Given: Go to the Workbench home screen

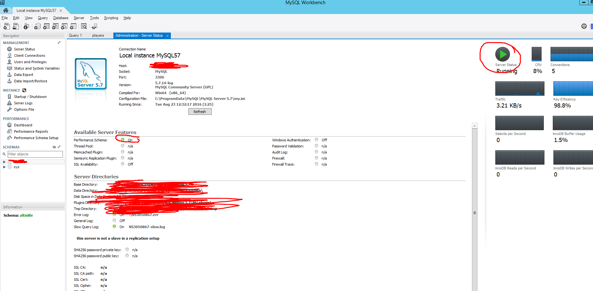Looking at the screenshot, I should [6, 10].
